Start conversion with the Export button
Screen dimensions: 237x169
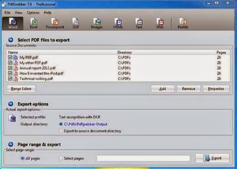pyautogui.click(x=212, y=158)
